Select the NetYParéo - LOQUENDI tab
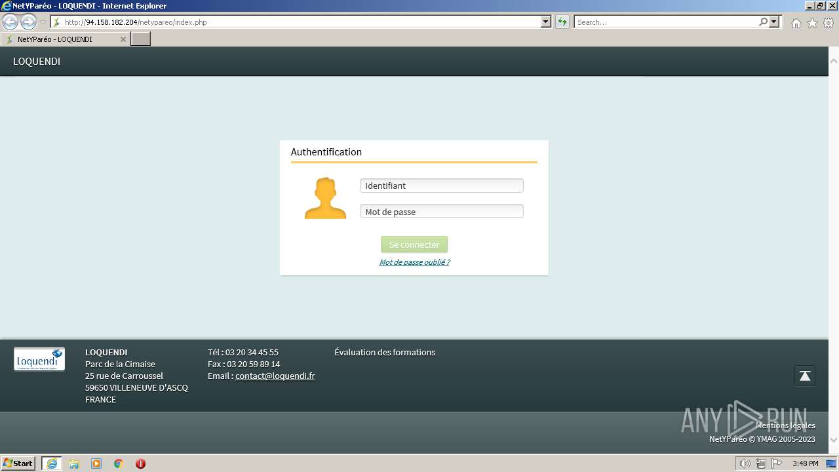839x472 pixels. (65, 39)
